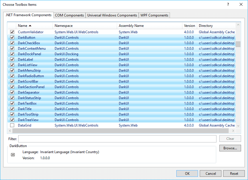Disable the DarkDockPanel component
248x180 pixels.
point(12,54)
